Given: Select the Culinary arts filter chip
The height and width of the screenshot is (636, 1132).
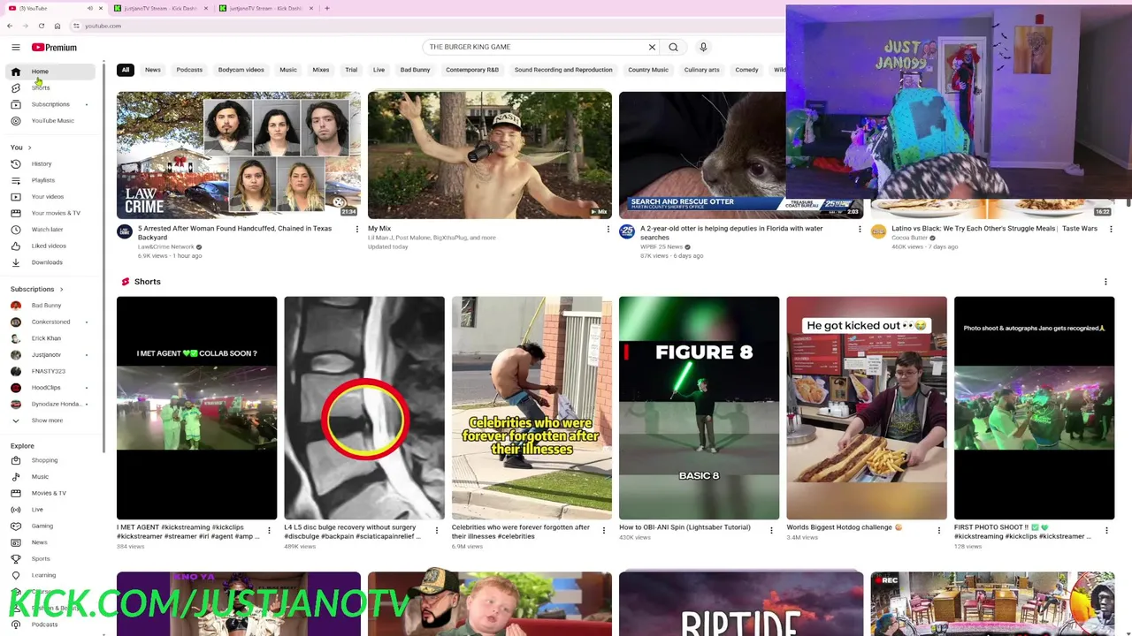Looking at the screenshot, I should [701, 70].
